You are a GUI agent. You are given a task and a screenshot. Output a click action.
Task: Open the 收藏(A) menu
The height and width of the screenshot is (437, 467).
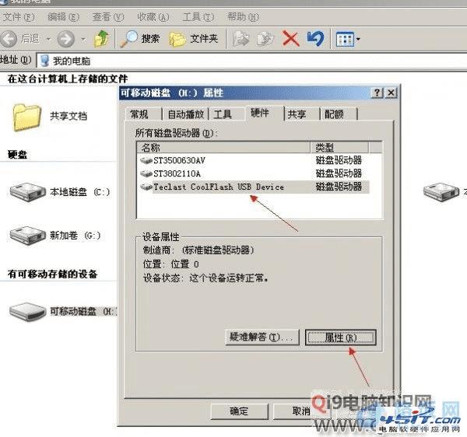(x=153, y=17)
